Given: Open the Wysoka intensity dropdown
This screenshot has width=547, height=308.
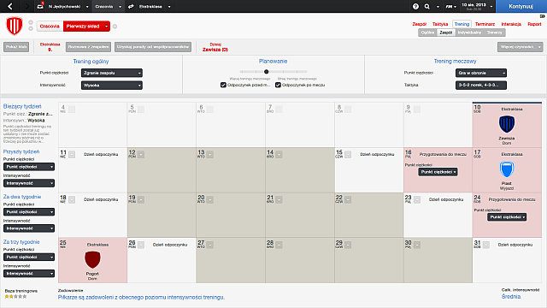Looking at the screenshot, I should point(112,86).
